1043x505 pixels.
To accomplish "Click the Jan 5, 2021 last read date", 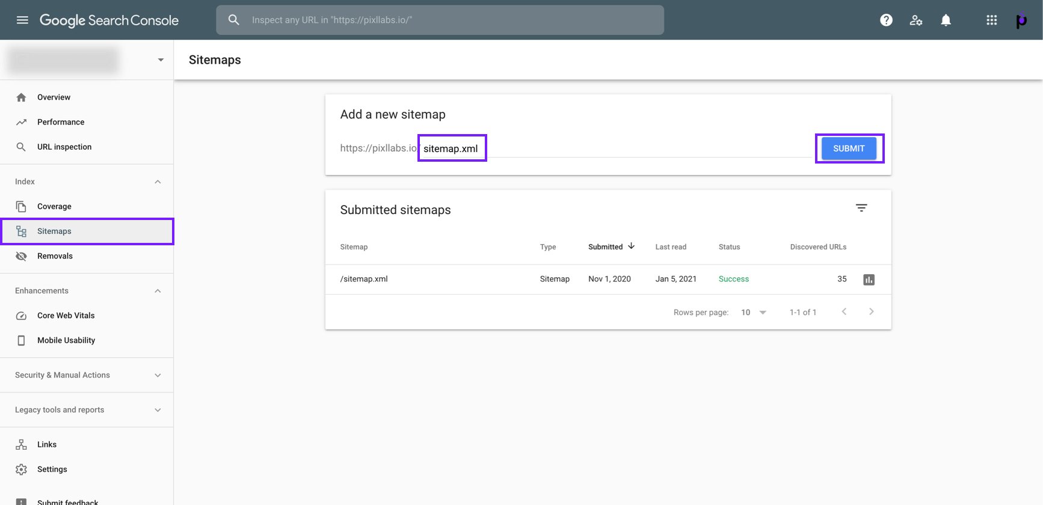I will 675,279.
